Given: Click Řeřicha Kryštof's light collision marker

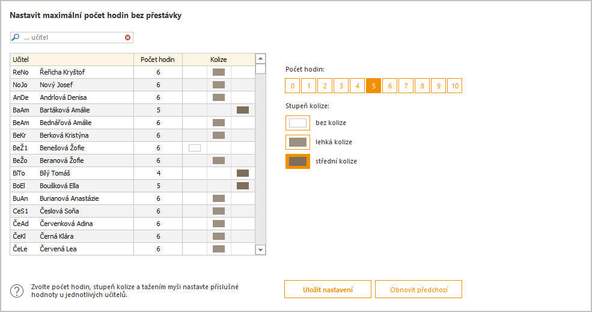Looking at the screenshot, I should [x=219, y=72].
